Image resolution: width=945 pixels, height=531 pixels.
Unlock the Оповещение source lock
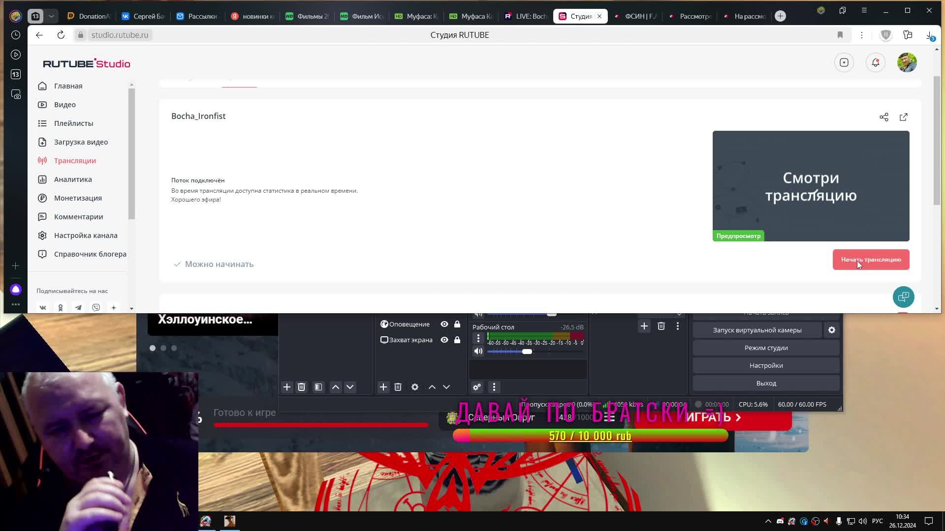click(457, 324)
